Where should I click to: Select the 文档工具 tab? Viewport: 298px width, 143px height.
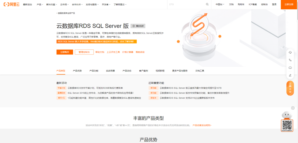point(200,71)
